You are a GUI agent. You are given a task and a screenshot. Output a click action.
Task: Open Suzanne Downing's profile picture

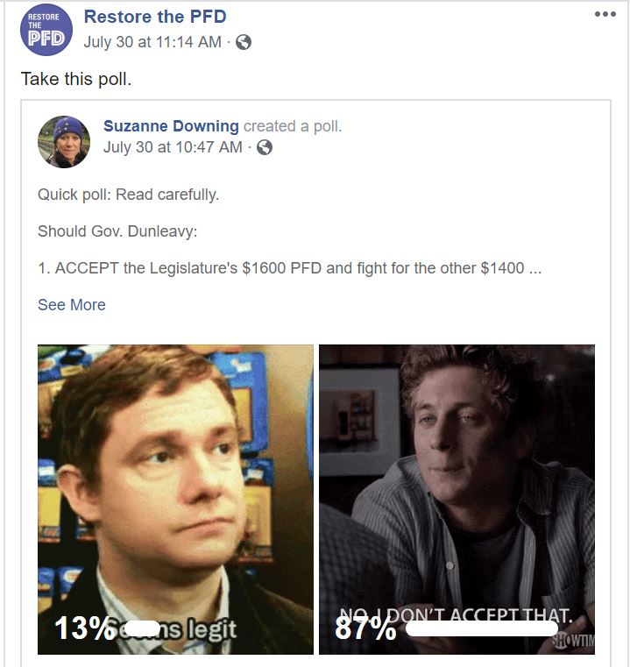64,142
